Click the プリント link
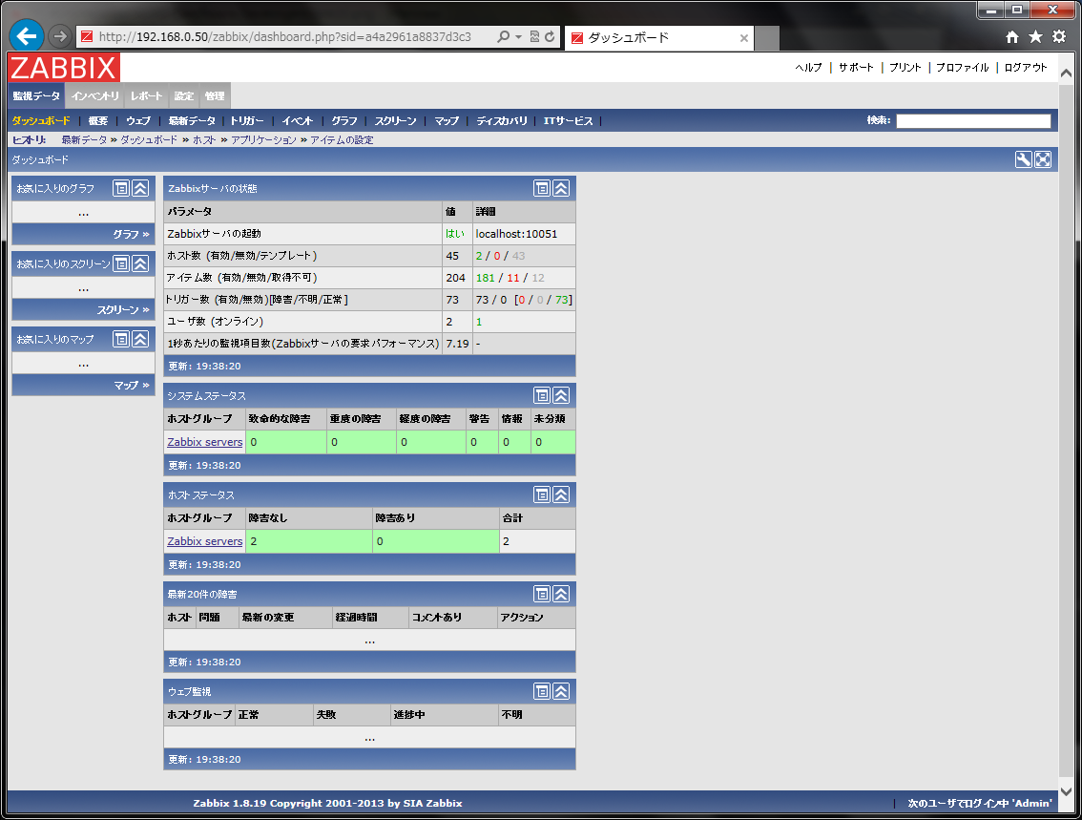The image size is (1082, 820). 905,67
